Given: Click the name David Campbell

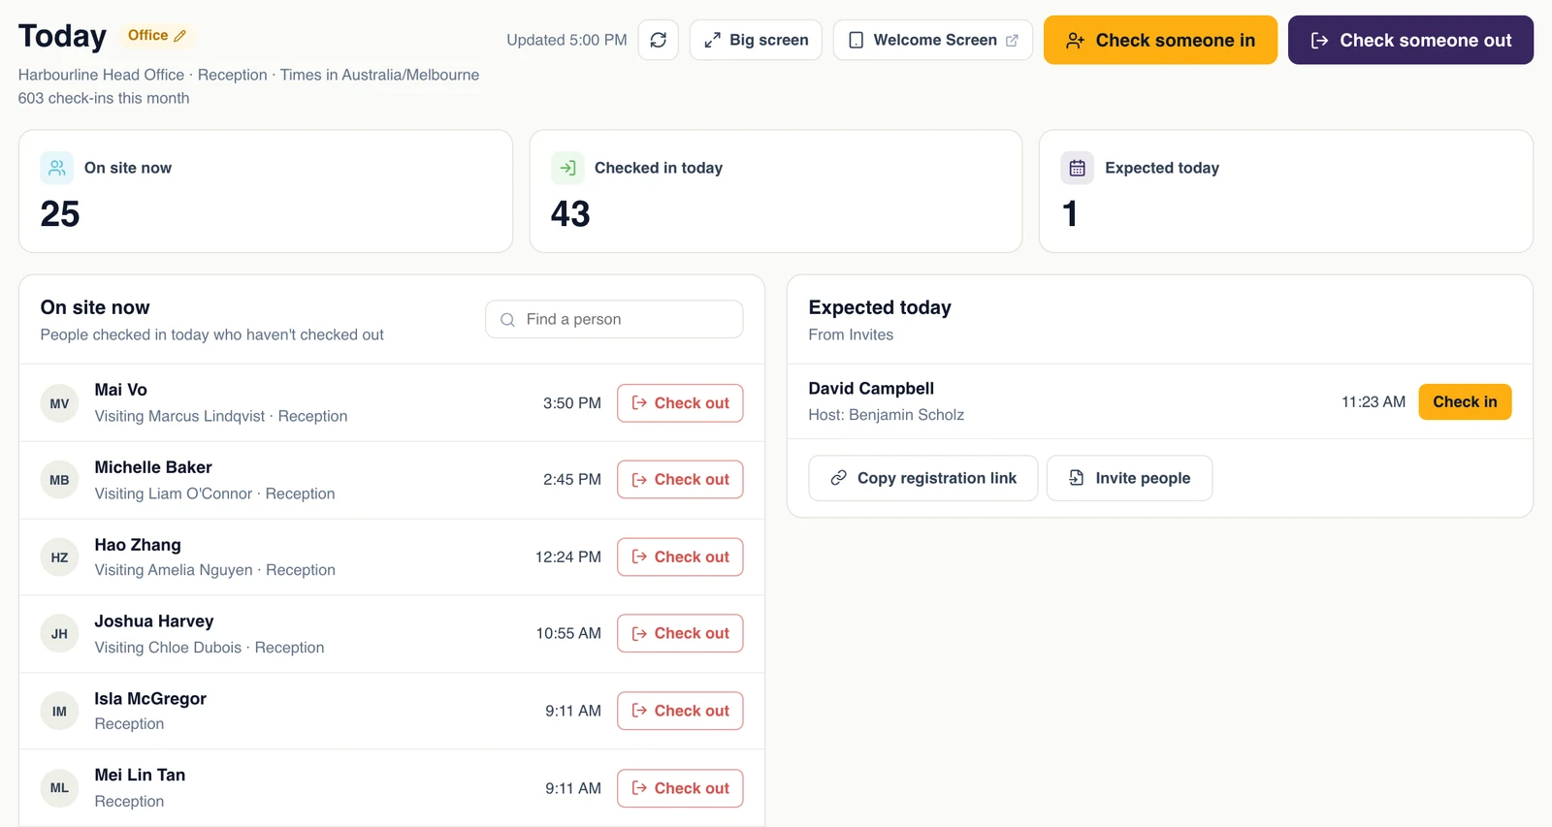Looking at the screenshot, I should [x=871, y=389].
